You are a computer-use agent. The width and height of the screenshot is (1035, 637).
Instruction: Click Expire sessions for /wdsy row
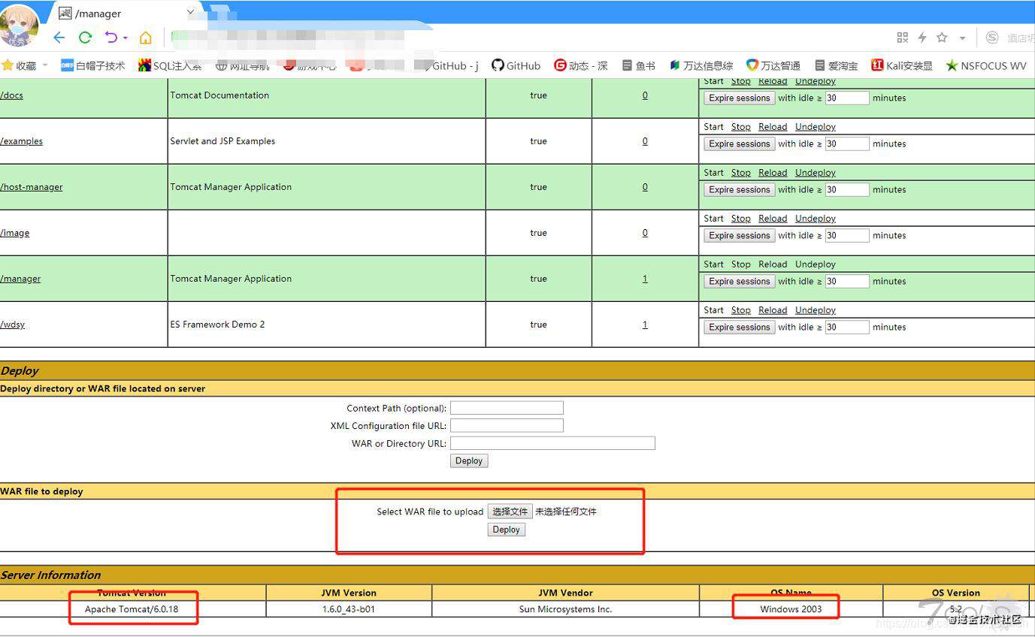point(739,328)
